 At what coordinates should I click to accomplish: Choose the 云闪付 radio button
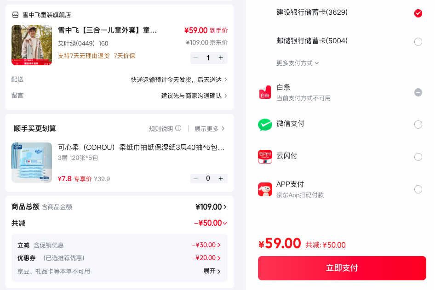point(418,157)
